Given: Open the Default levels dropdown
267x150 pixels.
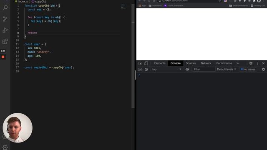Looking at the screenshot, I should (226, 70).
